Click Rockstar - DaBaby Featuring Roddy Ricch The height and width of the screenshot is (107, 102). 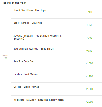coord(39,100)
